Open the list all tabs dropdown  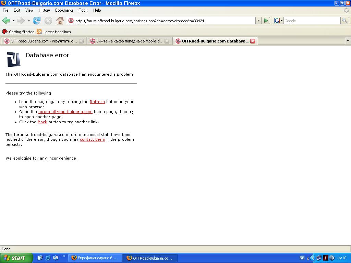[348, 41]
